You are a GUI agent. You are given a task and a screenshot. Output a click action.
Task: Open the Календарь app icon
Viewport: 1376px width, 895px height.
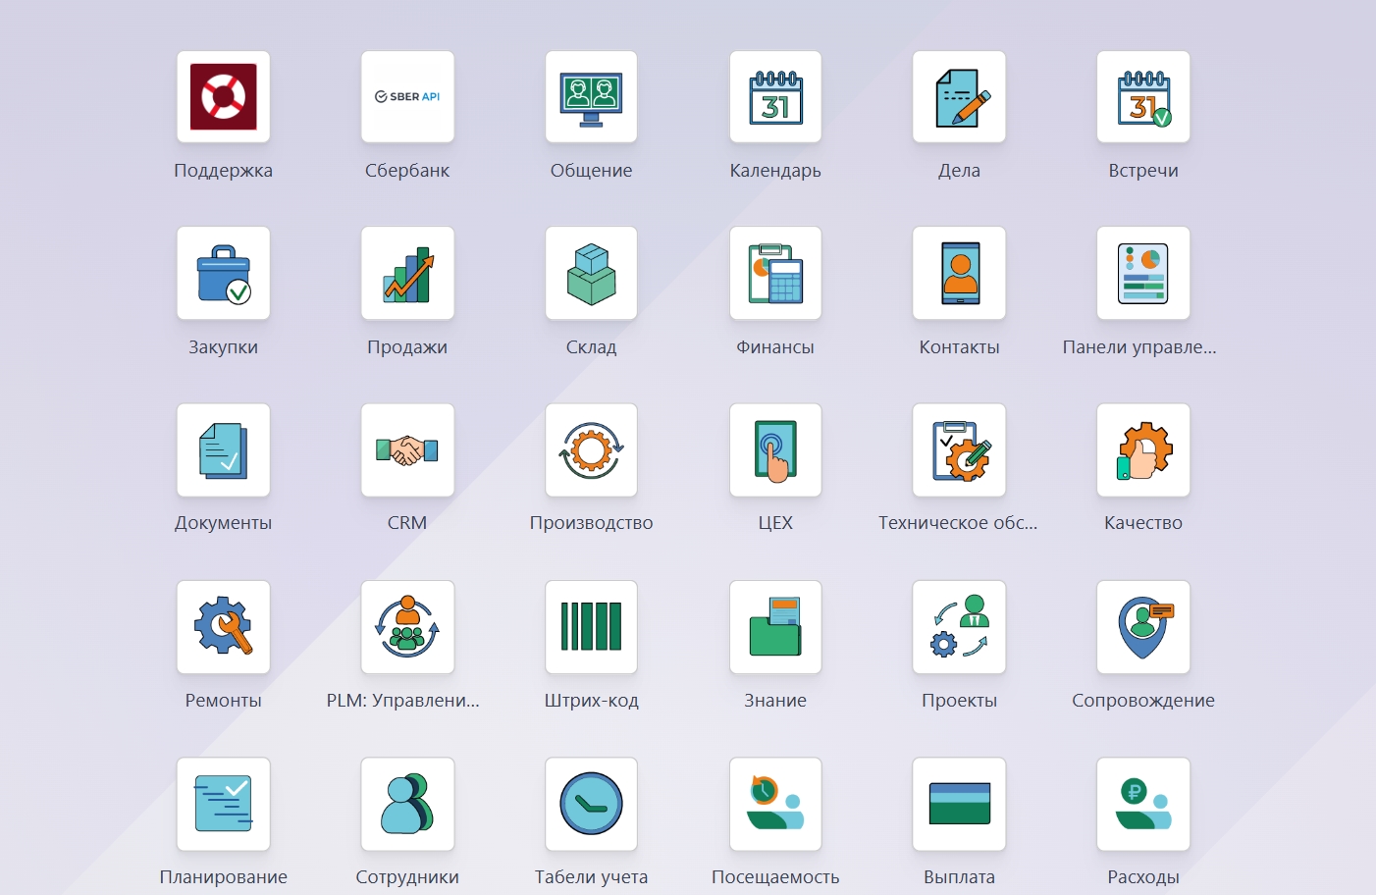point(775,97)
